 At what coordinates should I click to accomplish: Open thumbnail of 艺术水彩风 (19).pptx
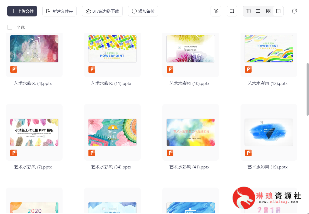click(x=269, y=132)
